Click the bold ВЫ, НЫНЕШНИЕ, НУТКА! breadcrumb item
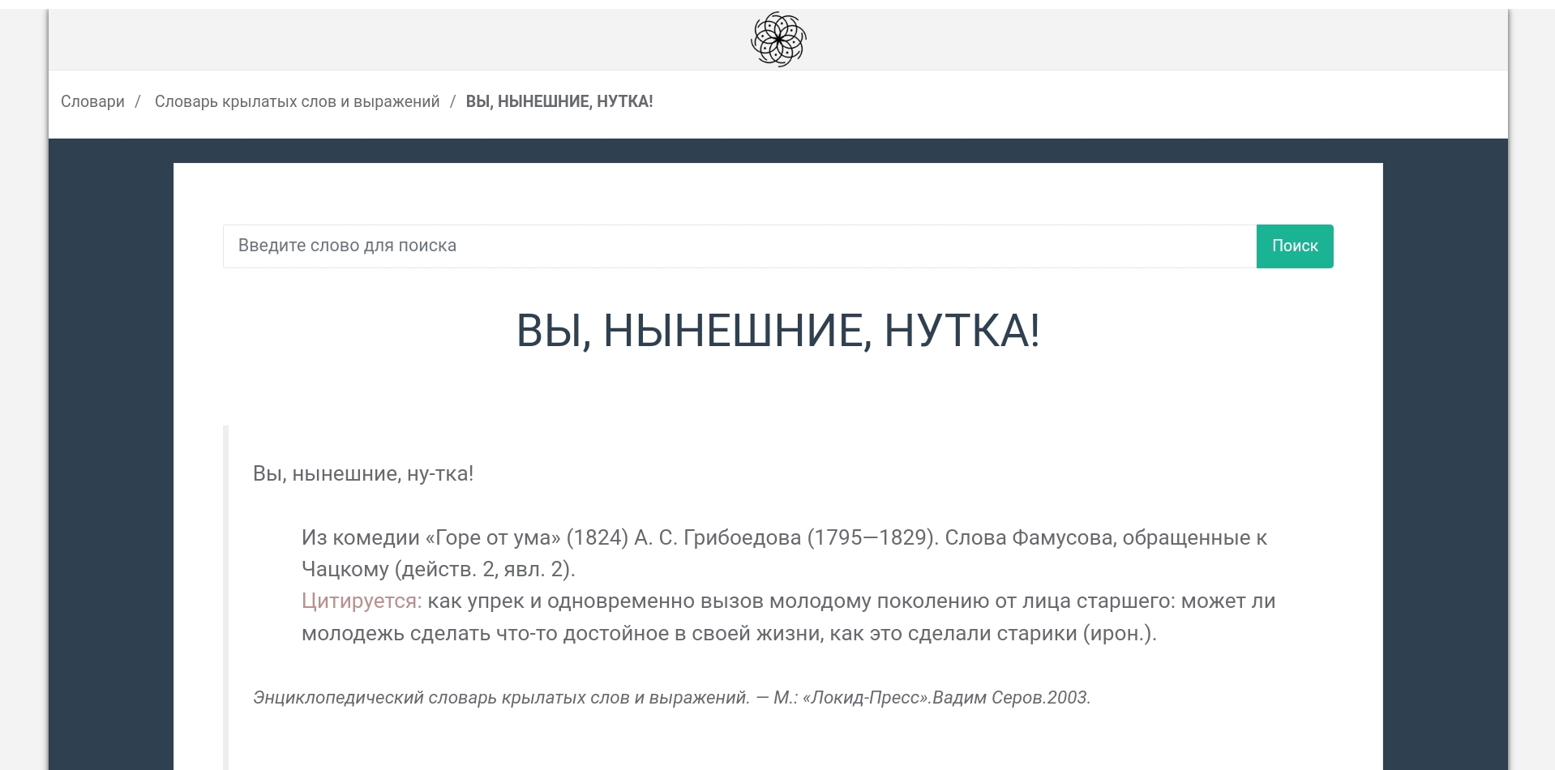 (559, 101)
